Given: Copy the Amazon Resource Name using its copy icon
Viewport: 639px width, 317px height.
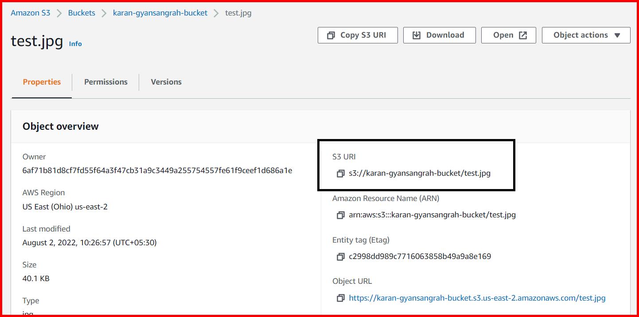Looking at the screenshot, I should click(340, 215).
